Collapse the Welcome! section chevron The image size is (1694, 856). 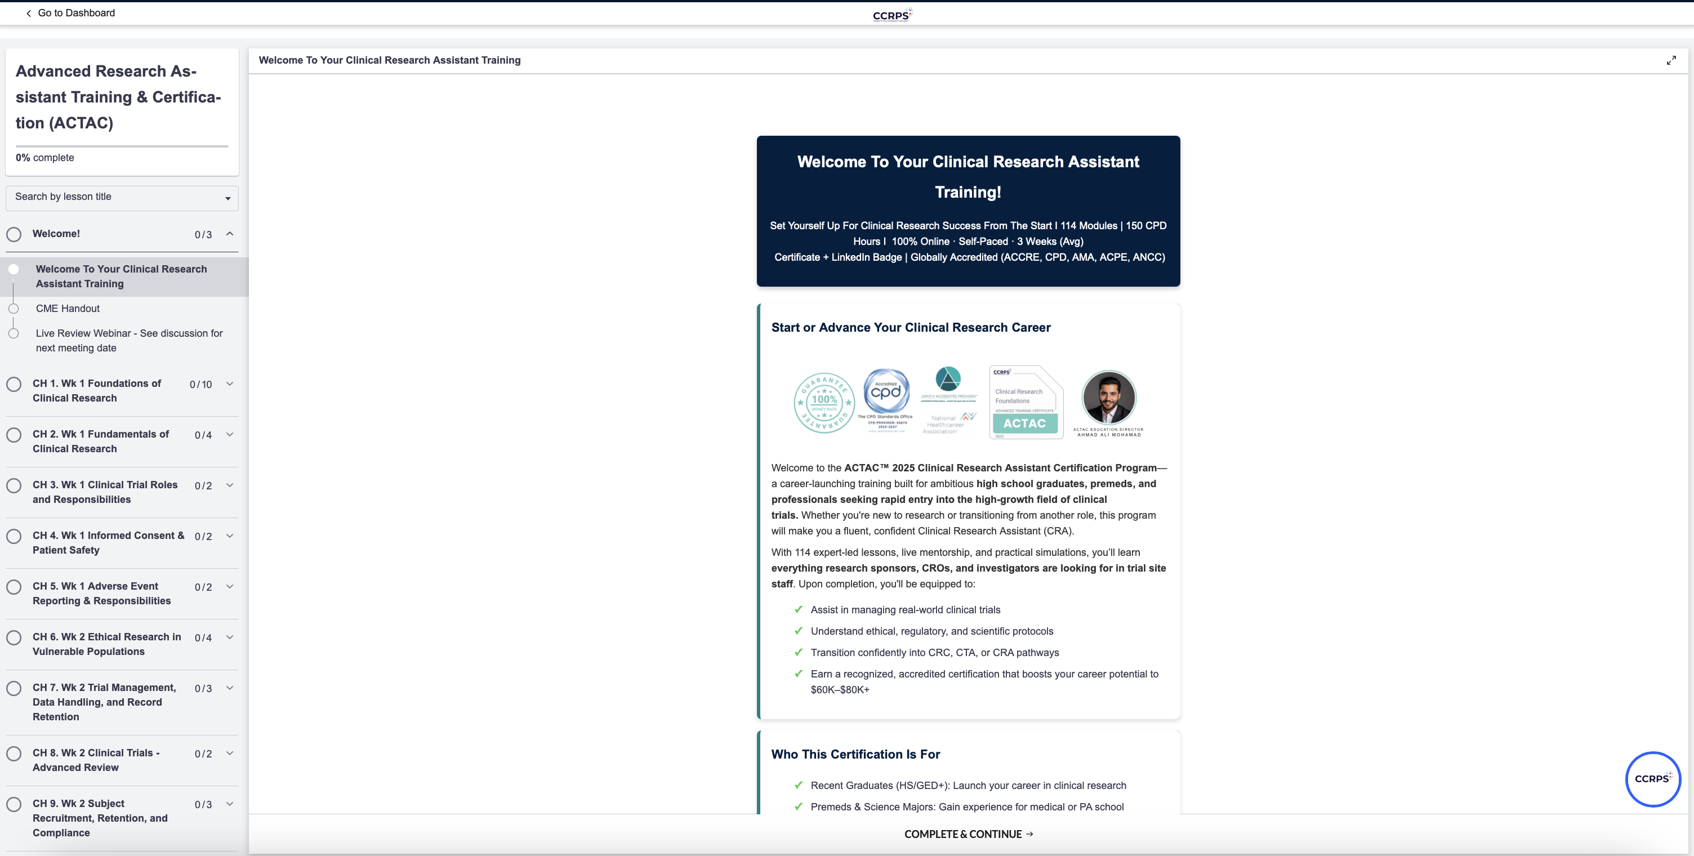coord(230,233)
